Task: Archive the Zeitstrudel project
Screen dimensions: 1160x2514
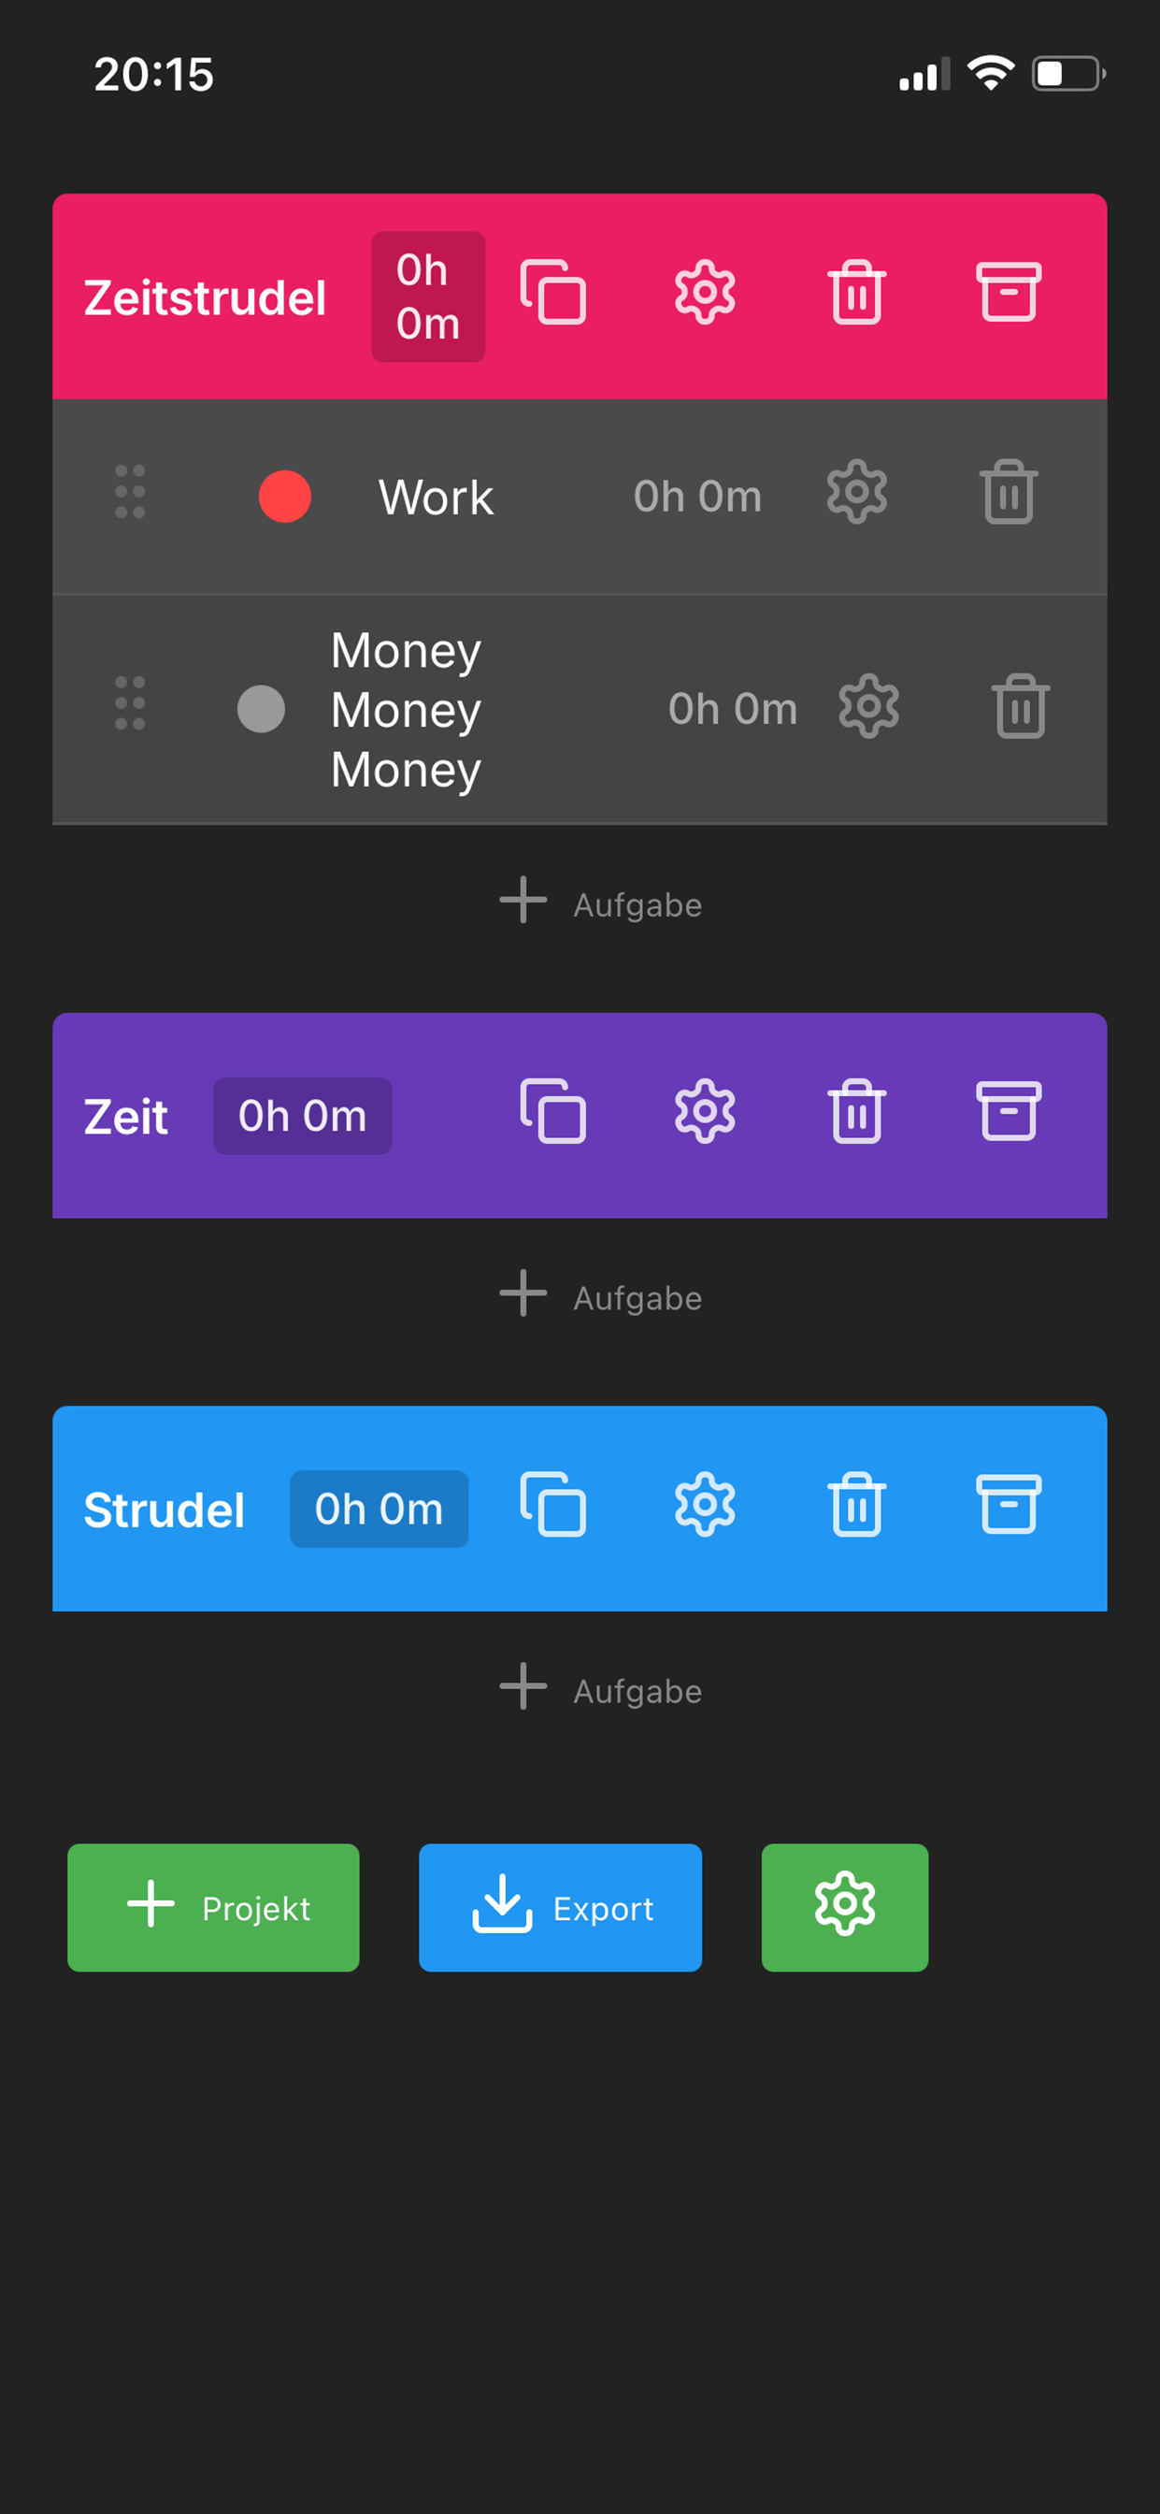Action: (1008, 292)
